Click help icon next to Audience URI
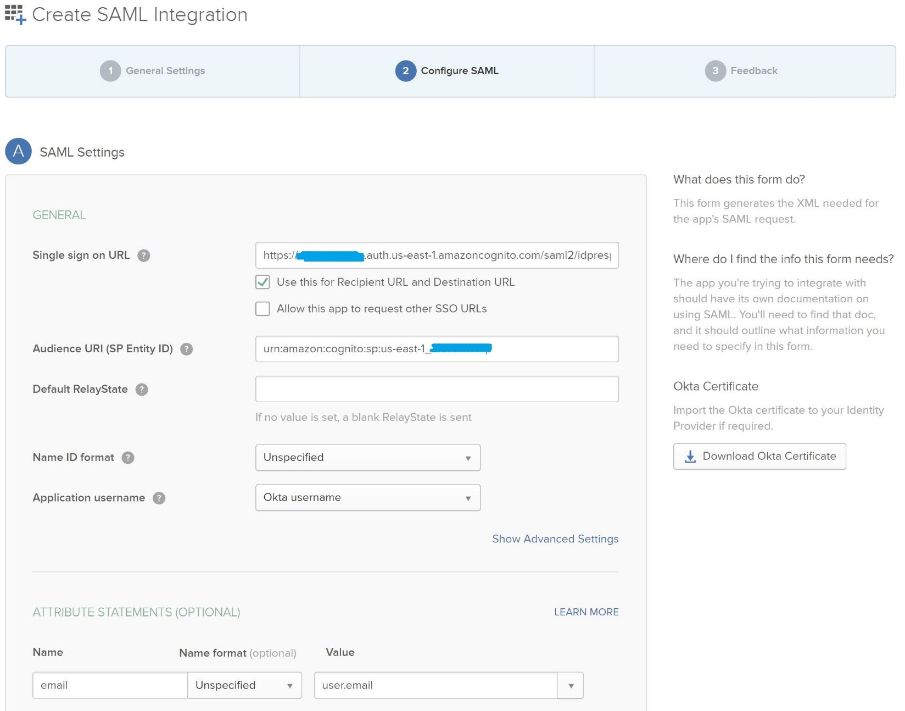This screenshot has width=905, height=711. point(187,349)
